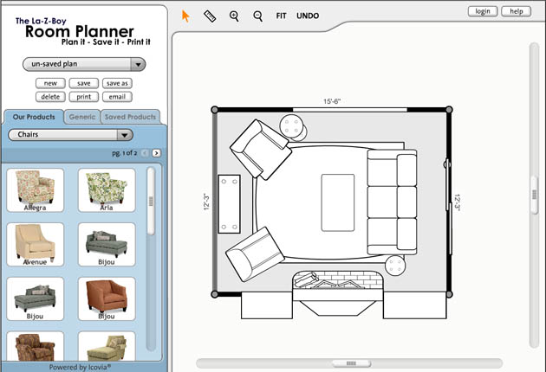Select the Bijou chaise below Avenue

(36, 299)
